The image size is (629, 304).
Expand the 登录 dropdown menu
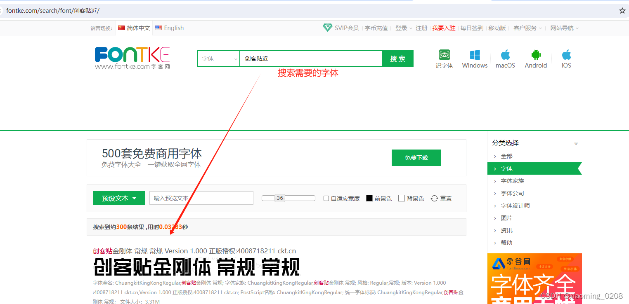(404, 28)
